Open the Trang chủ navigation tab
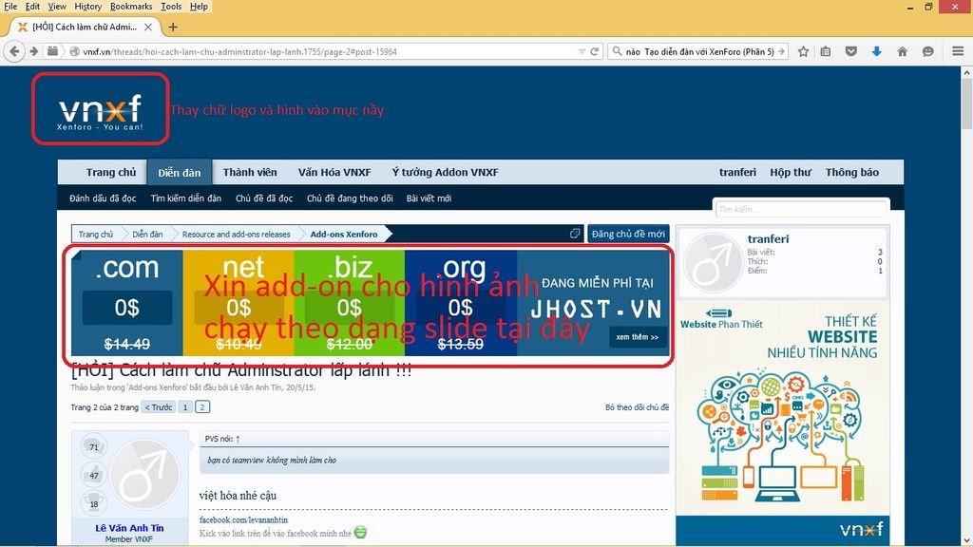The image size is (973, 547). pos(111,172)
